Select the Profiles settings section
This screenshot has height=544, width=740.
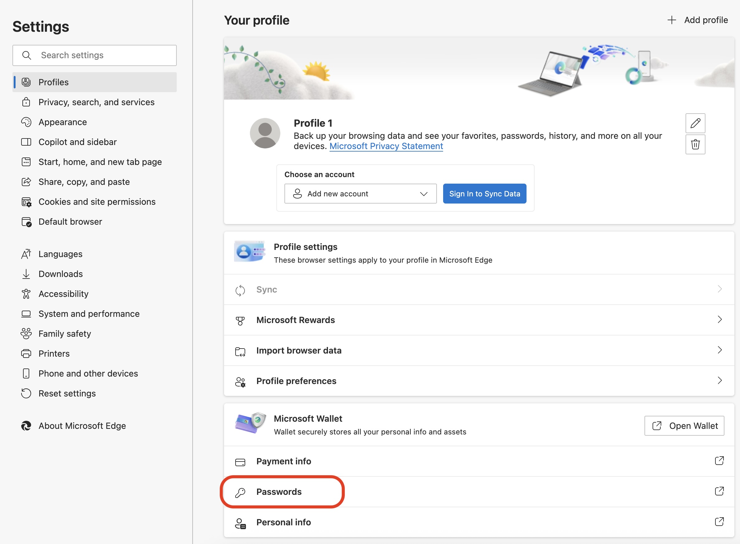(95, 82)
